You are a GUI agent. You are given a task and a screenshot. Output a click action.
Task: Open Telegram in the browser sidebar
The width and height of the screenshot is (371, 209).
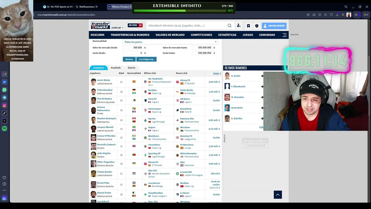[x=4, y=98]
